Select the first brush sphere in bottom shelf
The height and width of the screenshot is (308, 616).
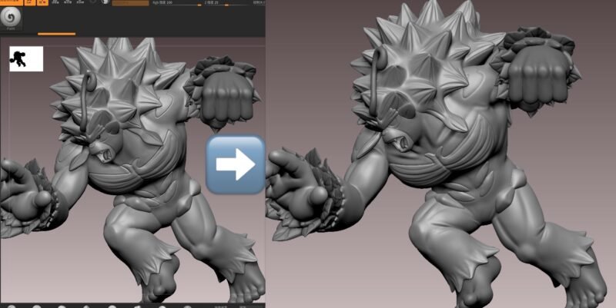[11, 305]
